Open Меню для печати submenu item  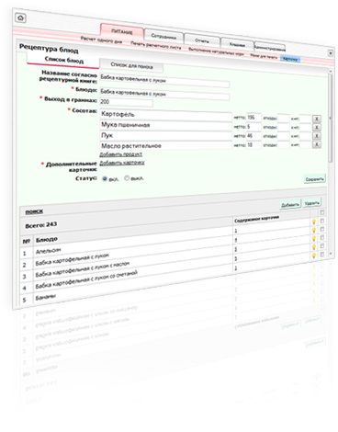264,56
